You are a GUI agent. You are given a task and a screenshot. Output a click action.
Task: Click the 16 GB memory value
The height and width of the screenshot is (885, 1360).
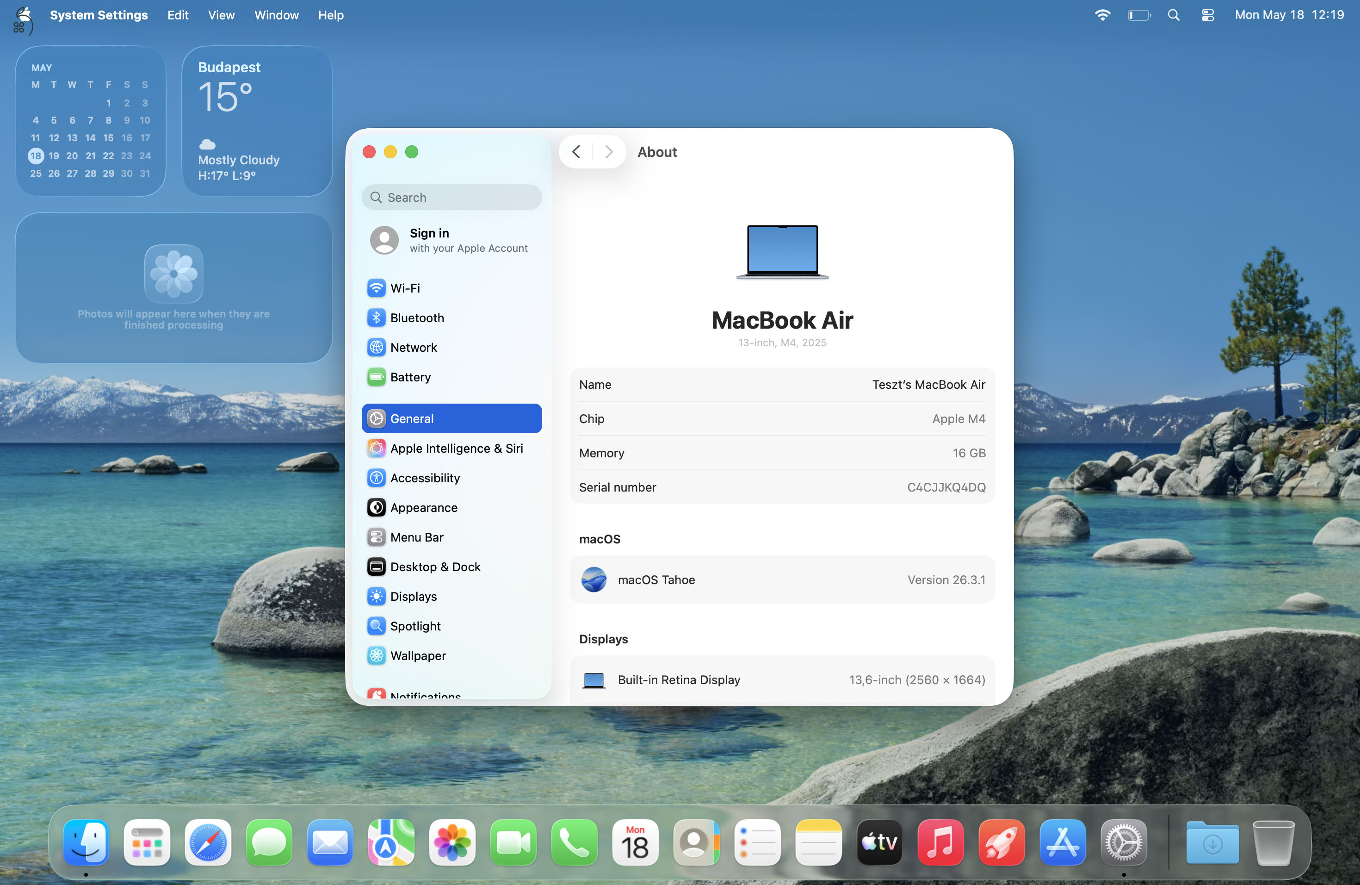pos(969,453)
